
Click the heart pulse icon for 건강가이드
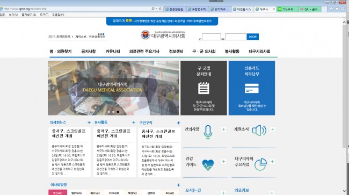[208, 165]
